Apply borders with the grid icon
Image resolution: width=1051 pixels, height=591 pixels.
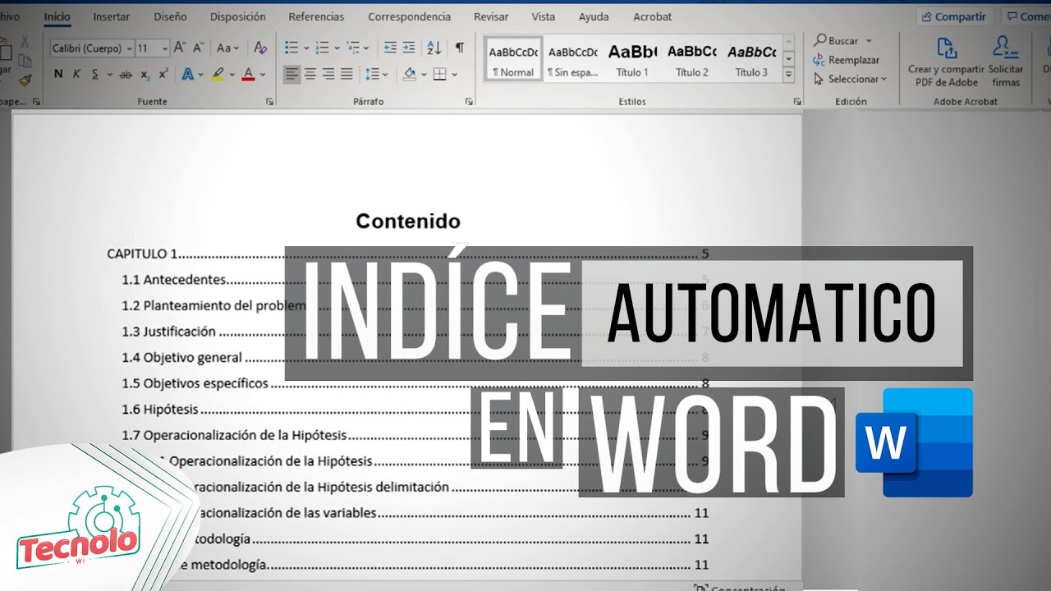coord(440,75)
